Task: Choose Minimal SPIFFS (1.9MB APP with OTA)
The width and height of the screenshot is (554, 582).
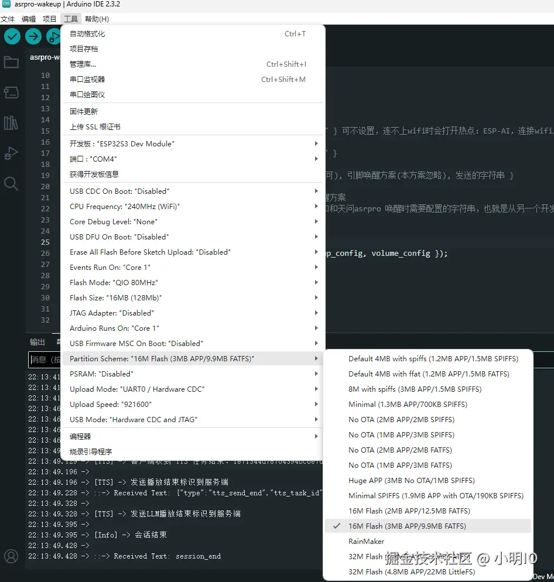Action: tap(428, 495)
